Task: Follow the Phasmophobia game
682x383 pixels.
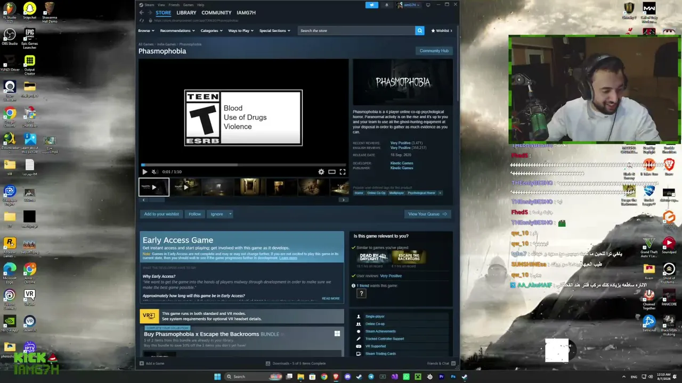Action: point(194,214)
